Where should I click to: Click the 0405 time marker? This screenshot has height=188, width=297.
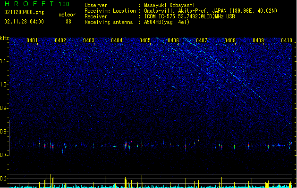(x=145, y=40)
